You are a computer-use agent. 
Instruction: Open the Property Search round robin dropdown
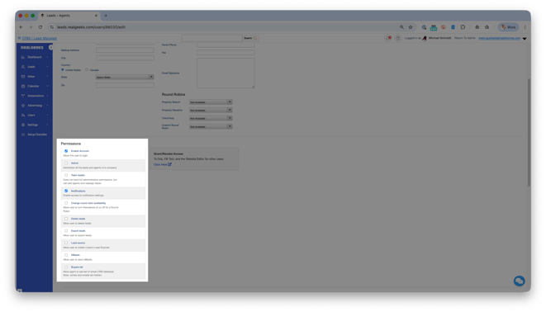(211, 102)
